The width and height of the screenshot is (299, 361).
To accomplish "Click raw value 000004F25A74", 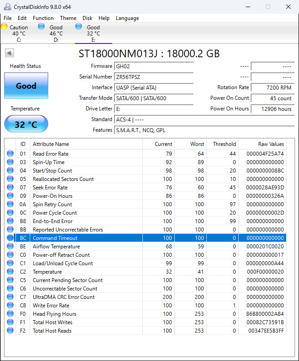I will 265,153.
